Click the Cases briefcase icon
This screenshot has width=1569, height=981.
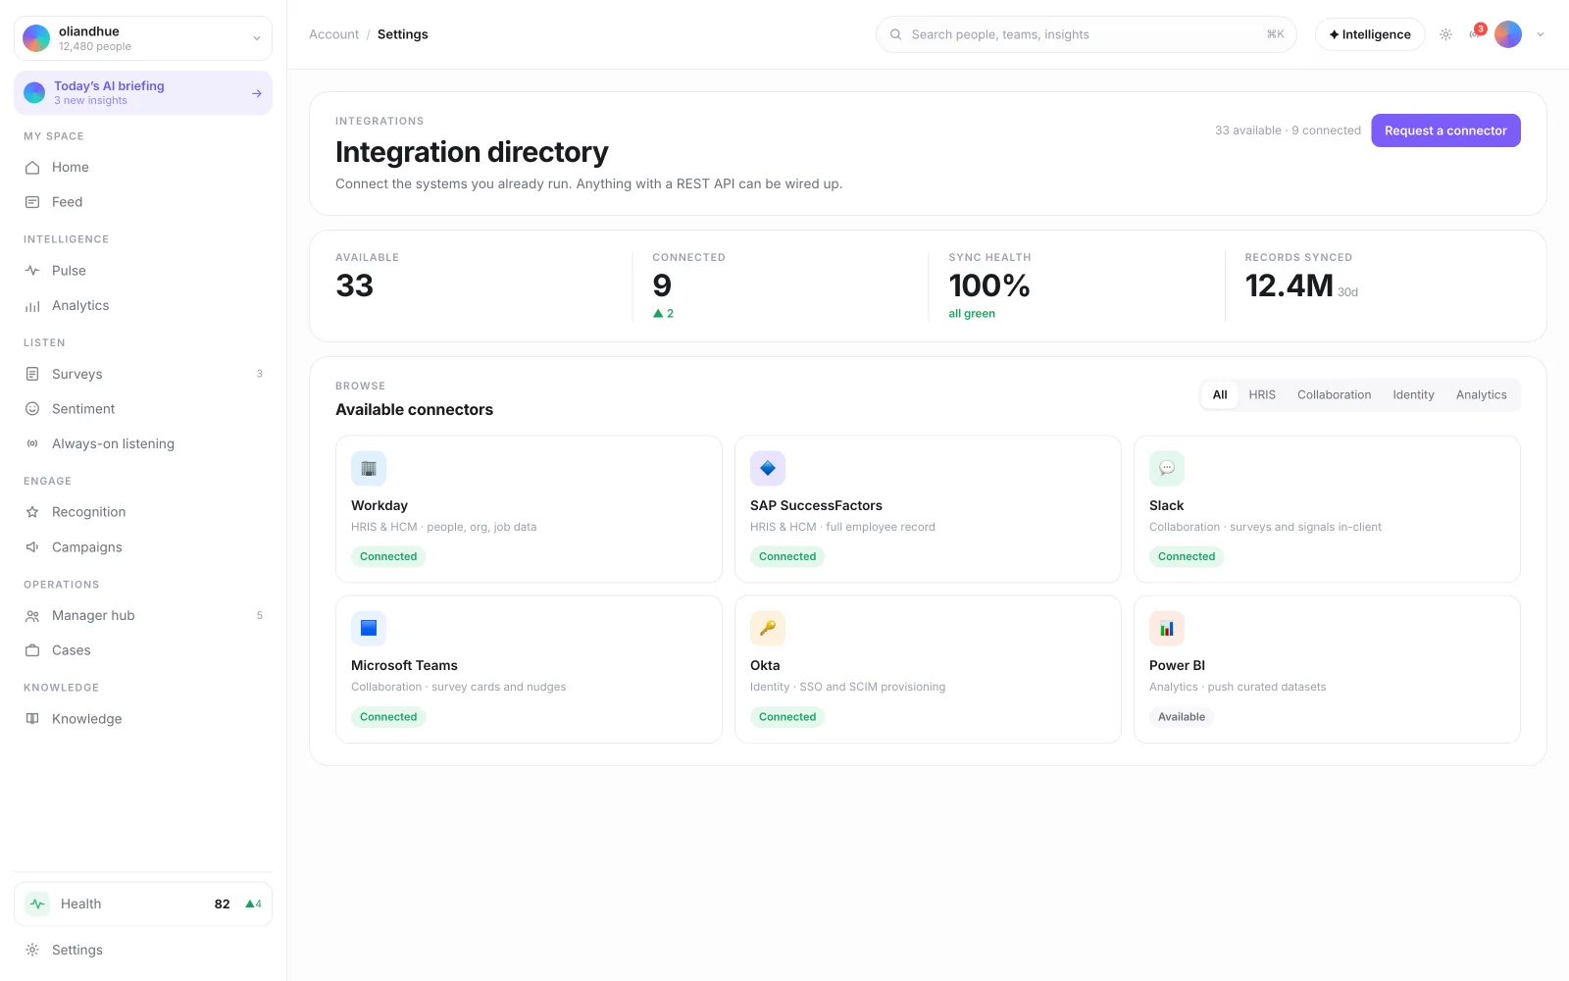point(32,650)
